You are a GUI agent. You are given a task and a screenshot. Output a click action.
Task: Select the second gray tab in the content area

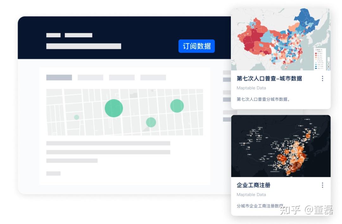[90, 77]
